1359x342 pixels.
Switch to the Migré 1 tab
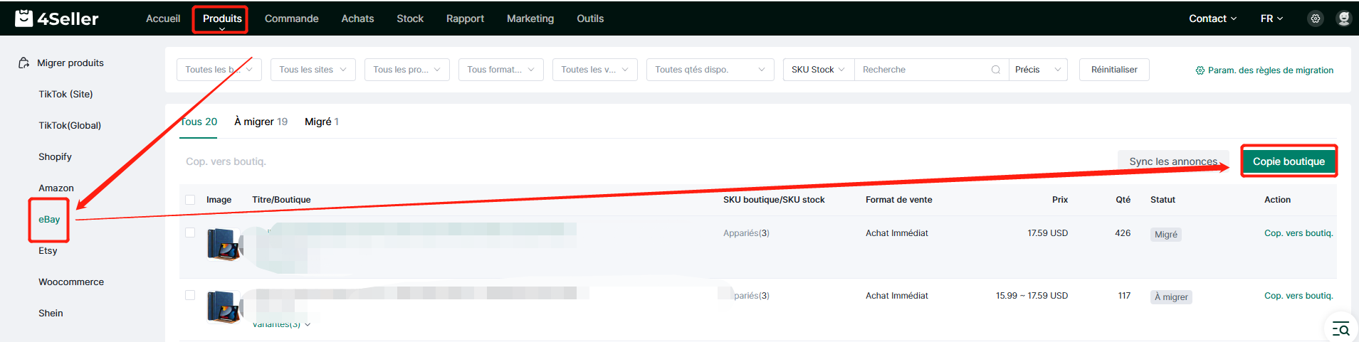tap(322, 122)
